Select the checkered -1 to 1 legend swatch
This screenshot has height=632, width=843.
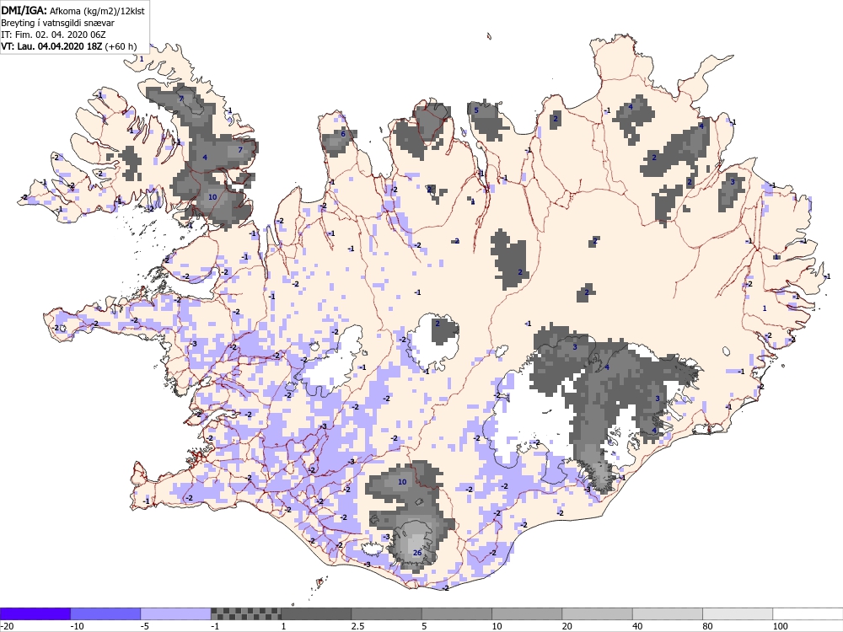click(245, 613)
